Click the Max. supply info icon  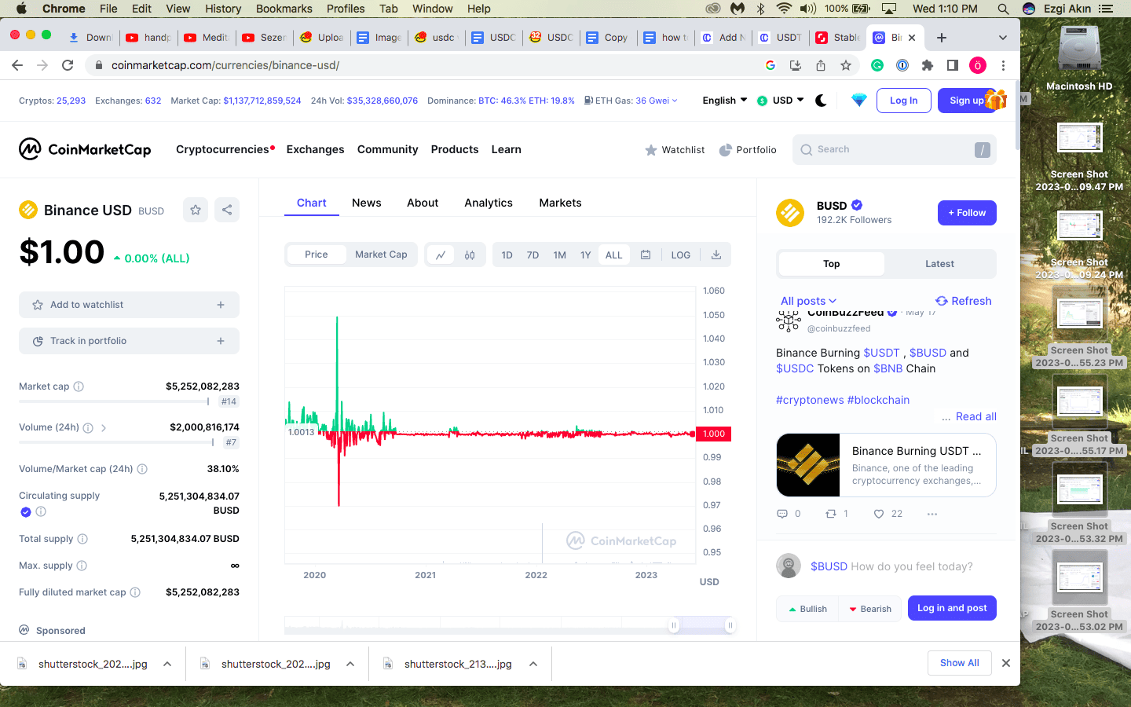82,566
